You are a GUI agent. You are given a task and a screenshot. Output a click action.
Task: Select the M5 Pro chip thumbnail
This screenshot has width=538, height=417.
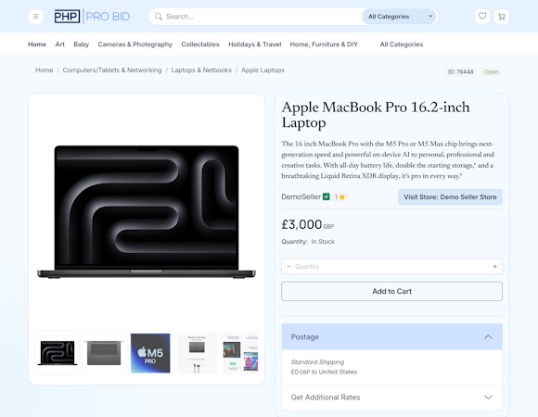(x=150, y=353)
